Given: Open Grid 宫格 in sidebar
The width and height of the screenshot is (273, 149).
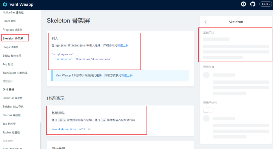Looking at the screenshot, I should coord(8,90).
